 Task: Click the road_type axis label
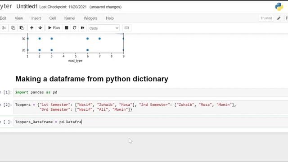point(75,61)
